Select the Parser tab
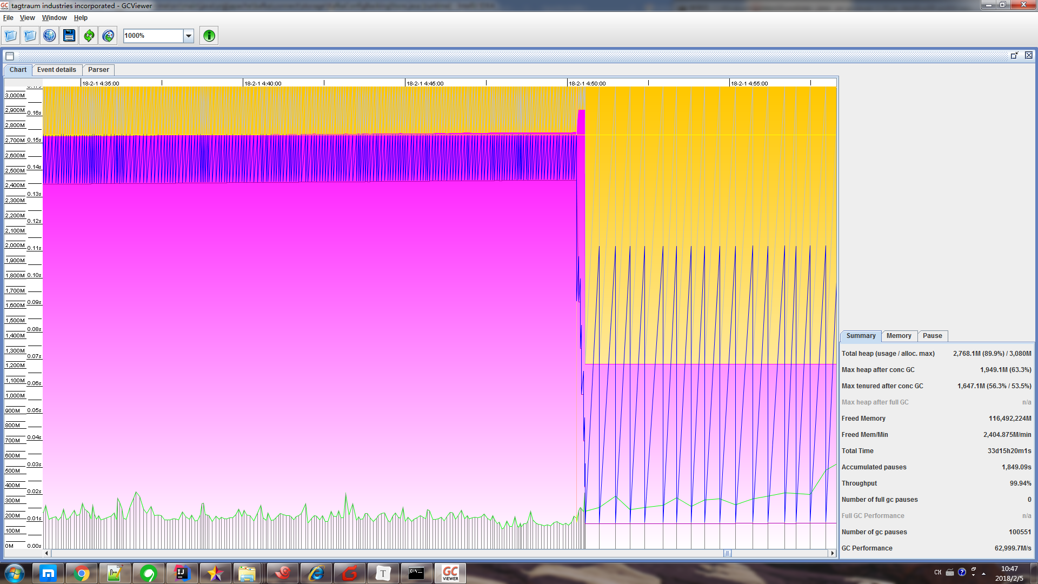1038x584 pixels. click(x=98, y=70)
